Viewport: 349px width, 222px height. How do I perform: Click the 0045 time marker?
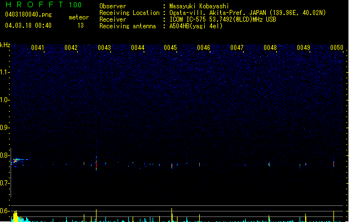point(170,48)
